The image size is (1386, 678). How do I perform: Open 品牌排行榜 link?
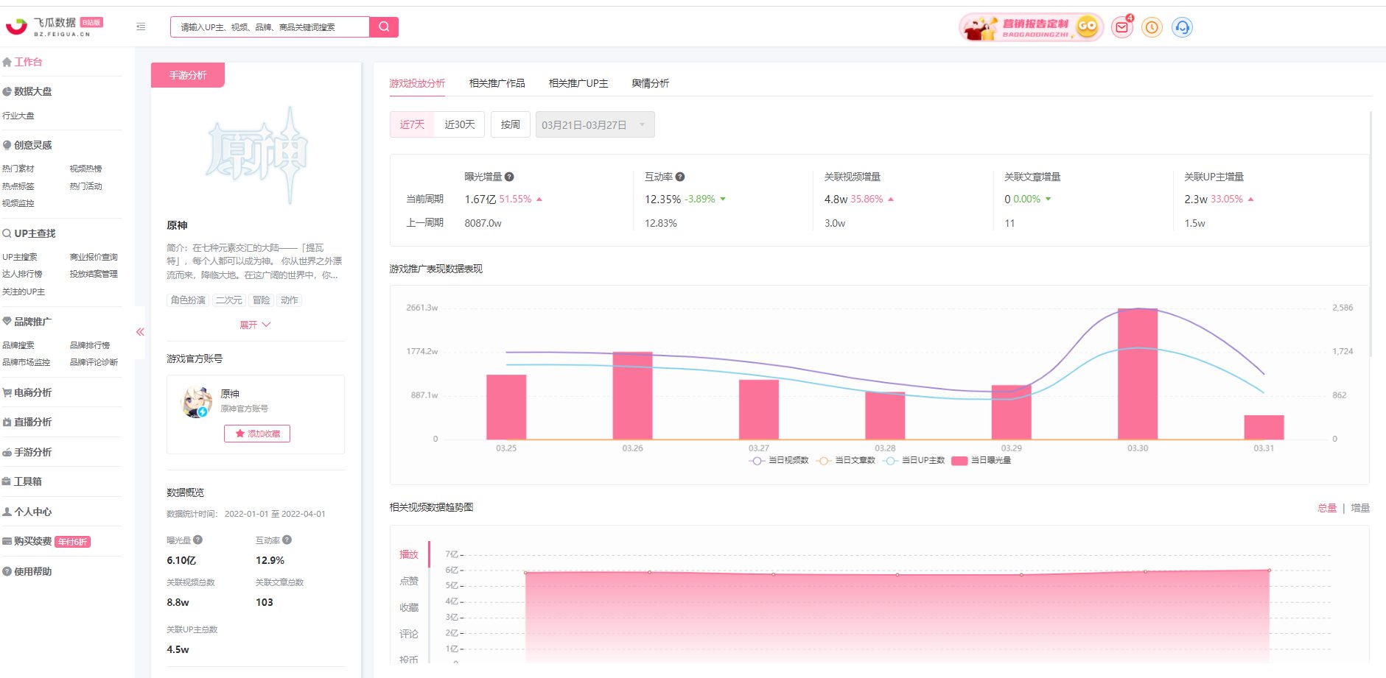coord(90,345)
